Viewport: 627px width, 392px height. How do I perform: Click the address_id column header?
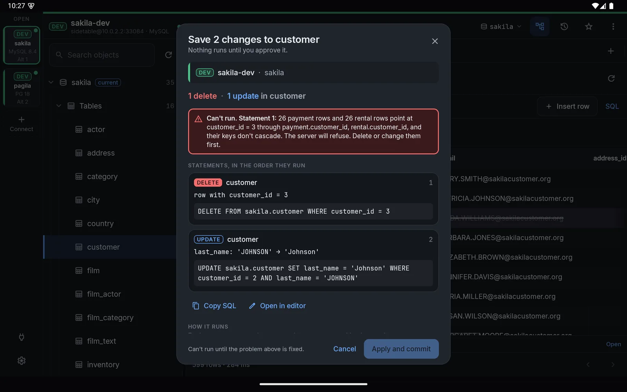(610, 158)
